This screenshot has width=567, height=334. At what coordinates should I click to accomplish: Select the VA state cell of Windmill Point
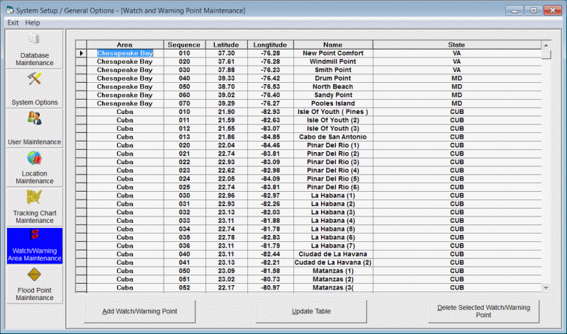coord(456,62)
